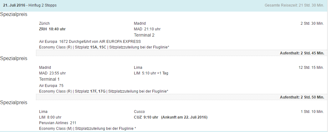Select the Zürich departure city label
This screenshot has width=331, height=132.
point(44,23)
